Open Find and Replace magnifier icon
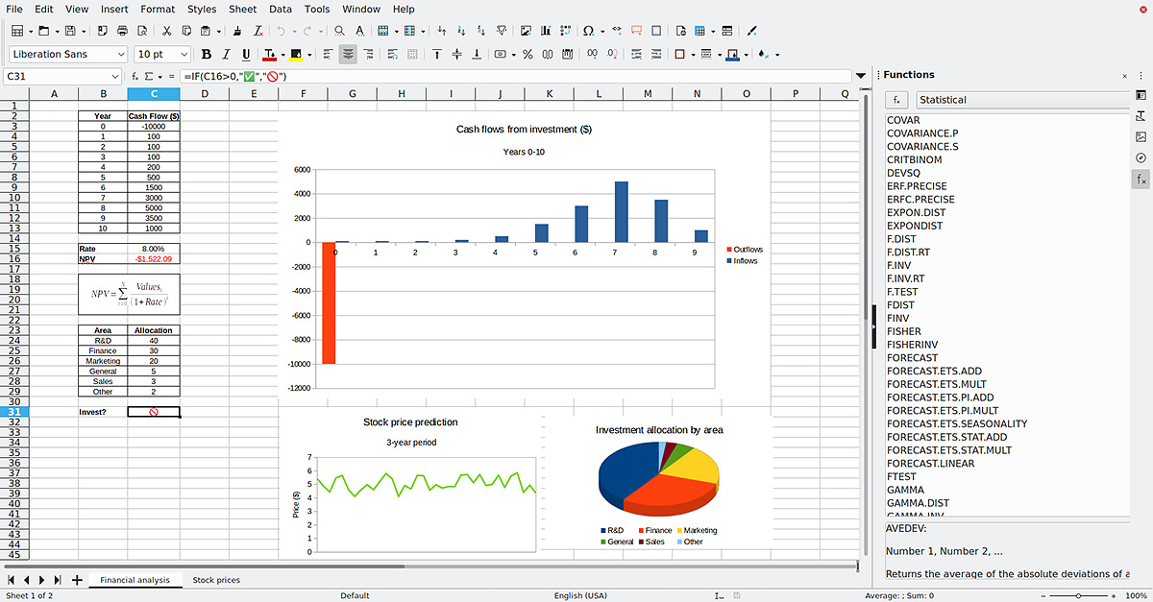The width and height of the screenshot is (1153, 602). 339,31
